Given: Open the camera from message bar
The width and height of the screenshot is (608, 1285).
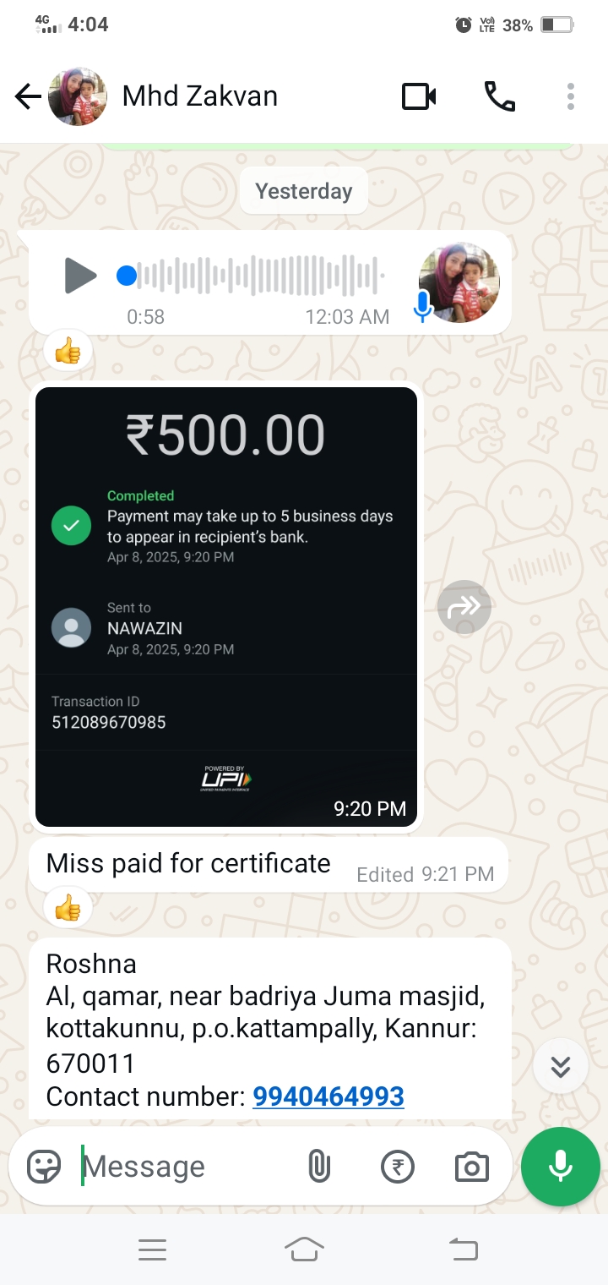Looking at the screenshot, I should point(471,1167).
